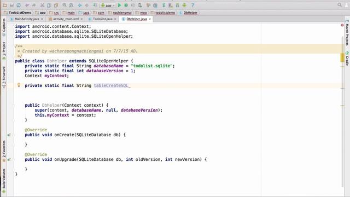
Task: Toggle the Build Variants tool window
Action: click(4, 181)
